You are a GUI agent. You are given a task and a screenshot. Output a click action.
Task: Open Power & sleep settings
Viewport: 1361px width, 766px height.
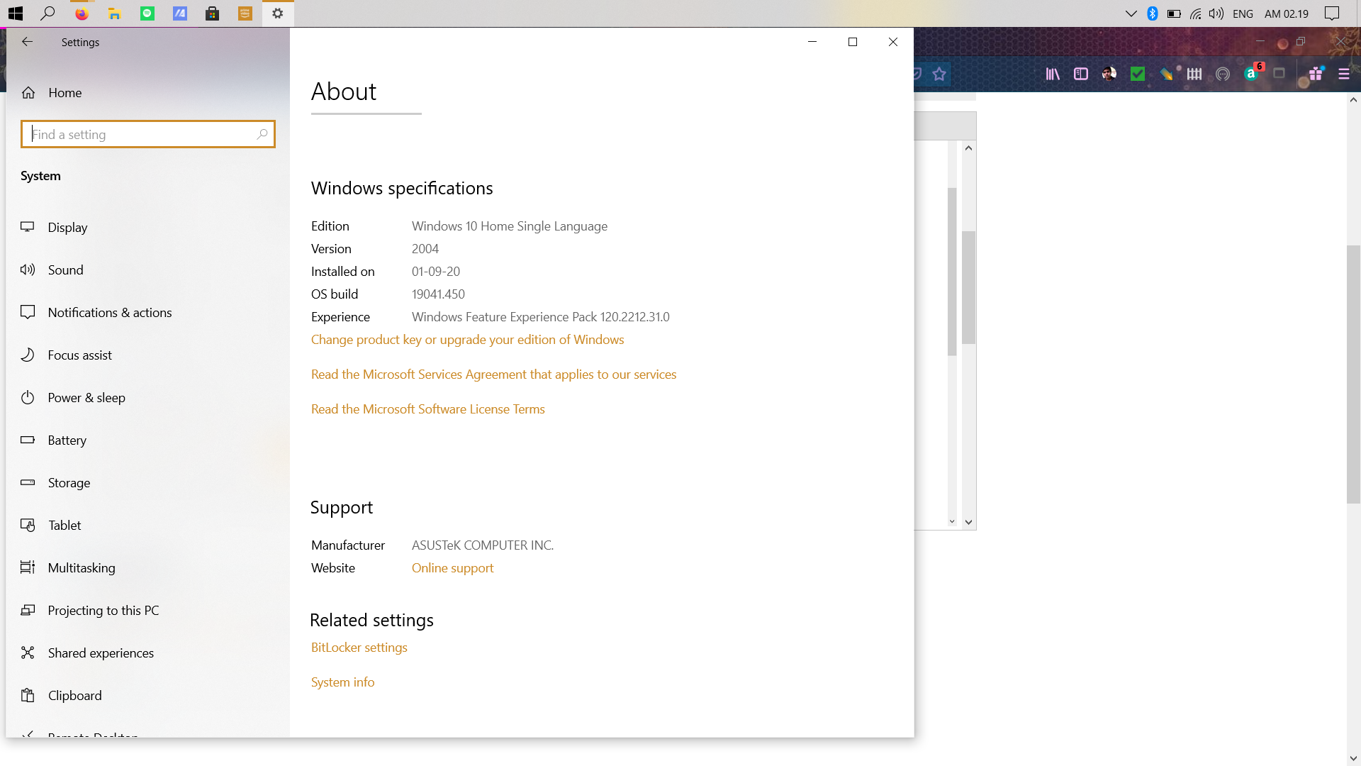(x=86, y=398)
